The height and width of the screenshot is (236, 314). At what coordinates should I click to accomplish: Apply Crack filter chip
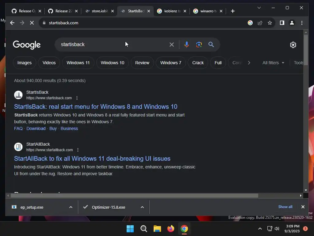coord(198,63)
